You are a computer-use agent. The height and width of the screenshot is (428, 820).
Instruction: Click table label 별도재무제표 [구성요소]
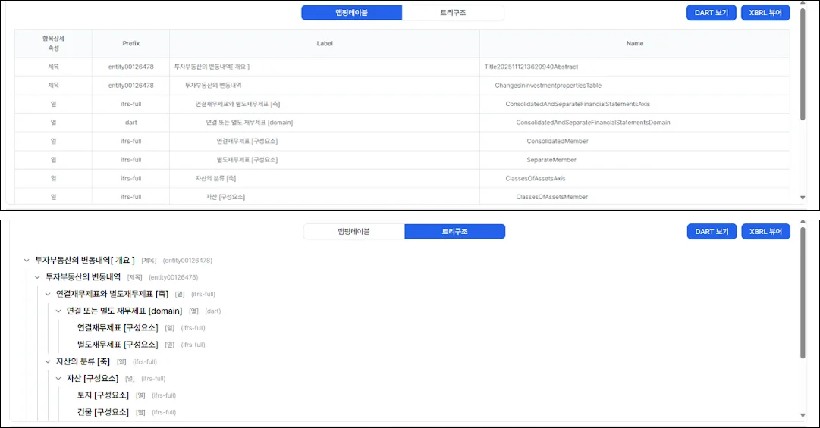(247, 160)
